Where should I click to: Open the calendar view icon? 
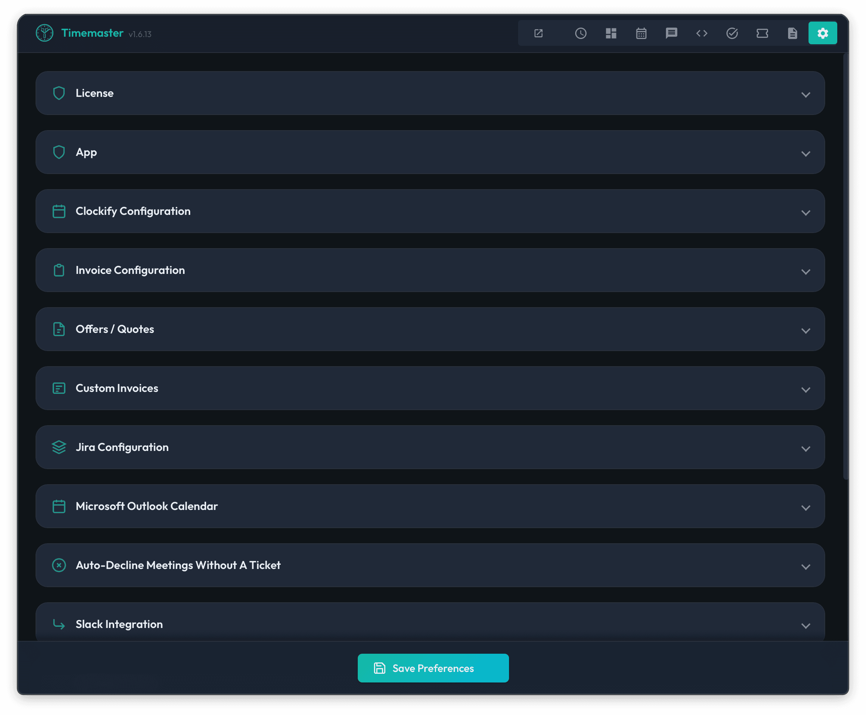click(641, 33)
